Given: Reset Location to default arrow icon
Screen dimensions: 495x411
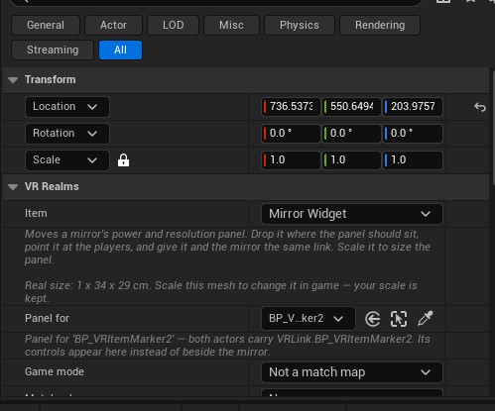Looking at the screenshot, I should tap(480, 107).
